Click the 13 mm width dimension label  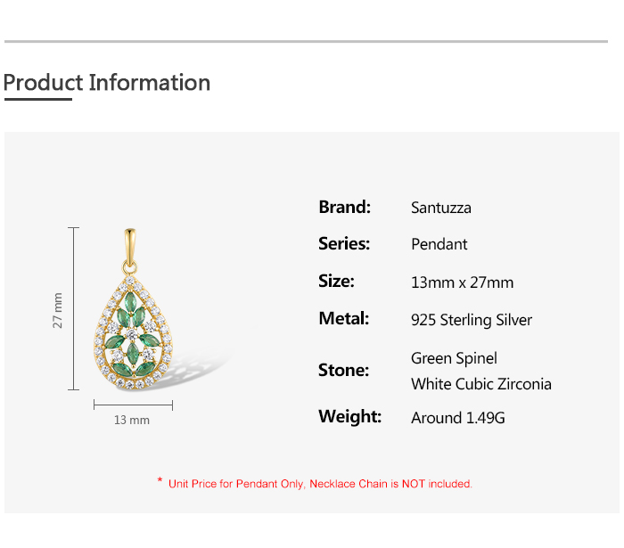132,420
